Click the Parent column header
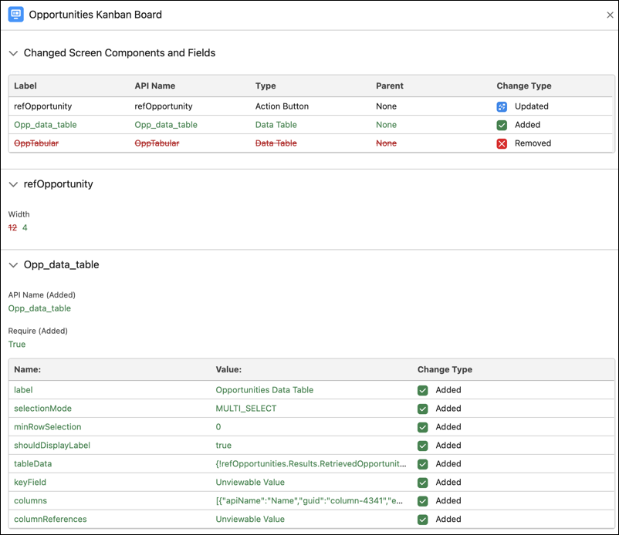The image size is (619, 535). pos(390,86)
